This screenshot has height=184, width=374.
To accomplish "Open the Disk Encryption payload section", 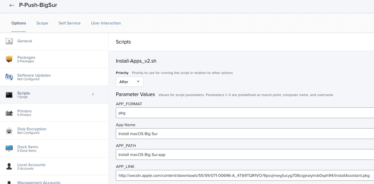I will click(54, 131).
